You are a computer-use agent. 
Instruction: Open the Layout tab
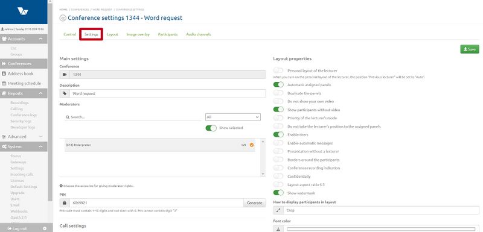[x=112, y=34]
